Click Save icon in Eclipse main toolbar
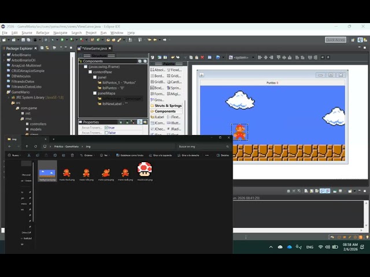Screen dimensions: 370x277 [23, 40]
